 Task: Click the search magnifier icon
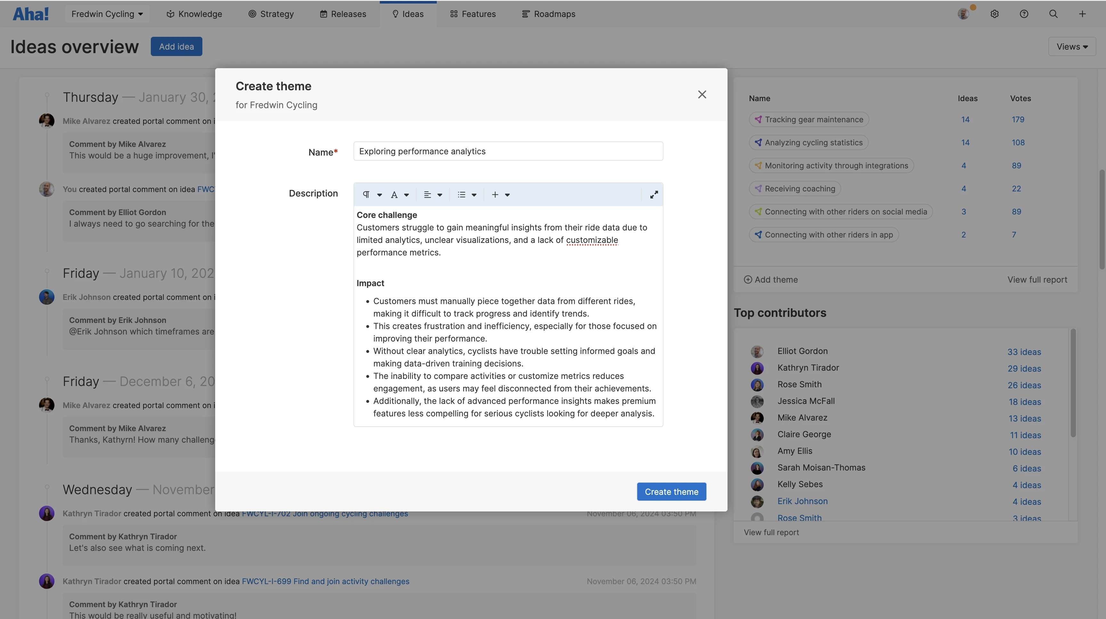1053,14
